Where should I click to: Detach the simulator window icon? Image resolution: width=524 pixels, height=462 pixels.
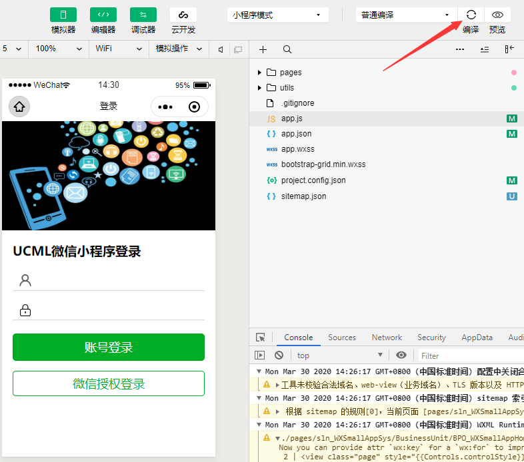point(238,49)
